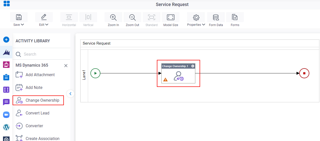The height and width of the screenshot is (141, 320).
Task: Click the ACTIVITY LIBRARY heading
Action: 33,41
